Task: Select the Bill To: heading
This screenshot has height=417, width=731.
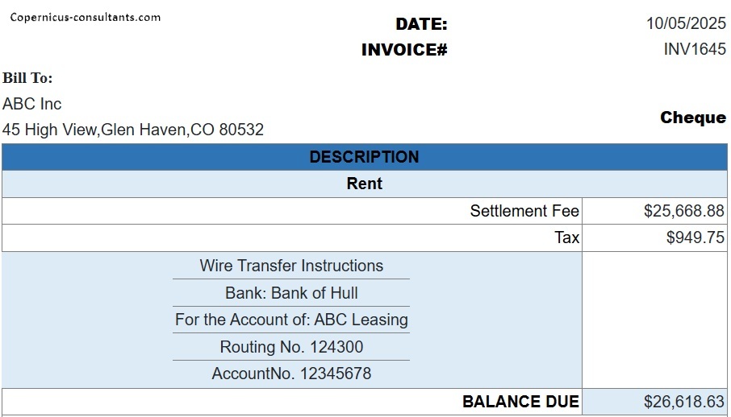Action: point(27,78)
